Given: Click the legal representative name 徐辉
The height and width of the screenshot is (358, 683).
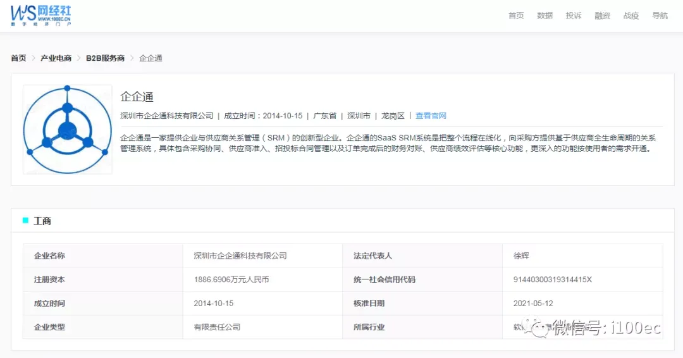Looking at the screenshot, I should tap(521, 256).
